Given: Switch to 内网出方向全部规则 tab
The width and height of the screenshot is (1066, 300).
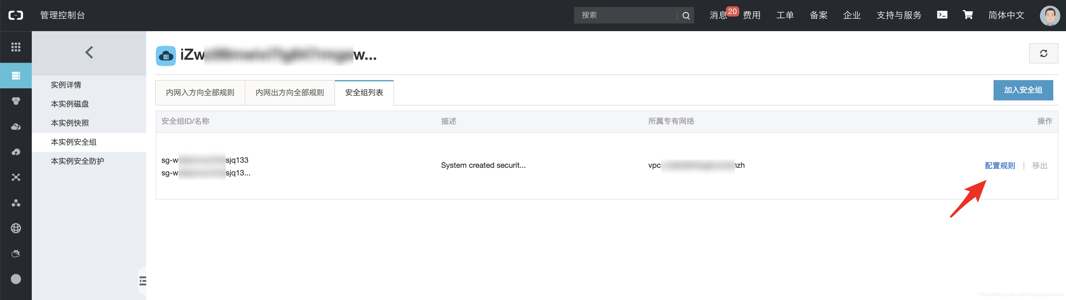Looking at the screenshot, I should 290,93.
